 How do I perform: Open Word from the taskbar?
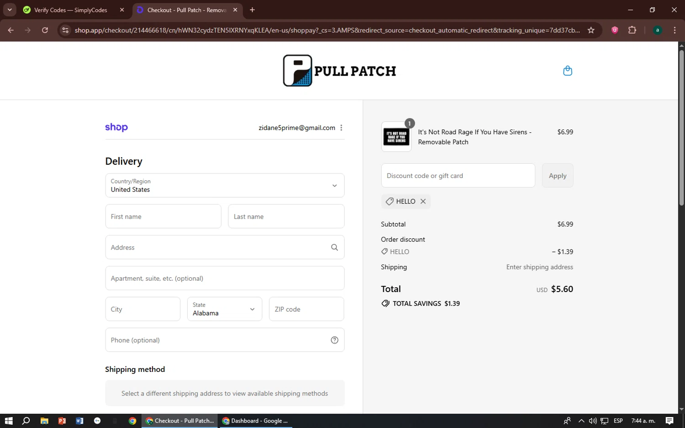point(79,421)
